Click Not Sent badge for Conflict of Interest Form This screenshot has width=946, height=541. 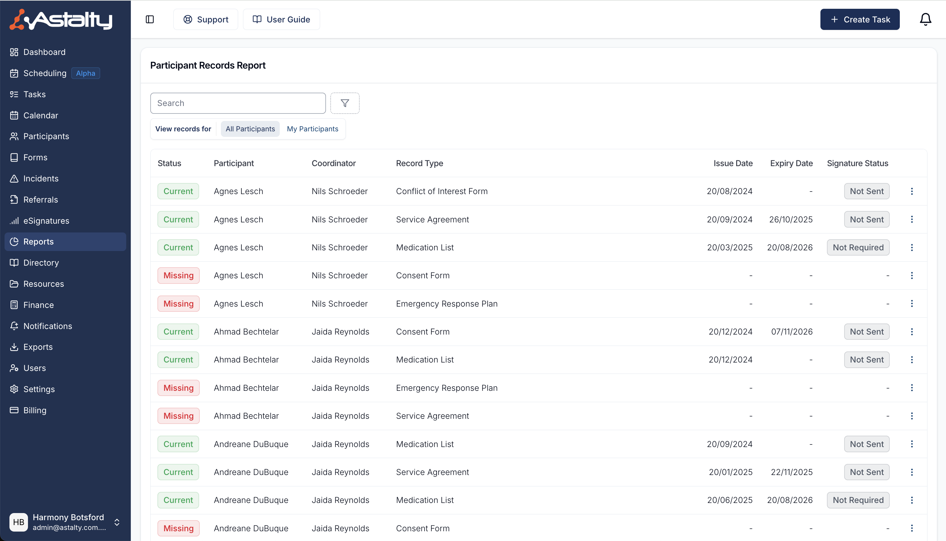click(x=866, y=191)
